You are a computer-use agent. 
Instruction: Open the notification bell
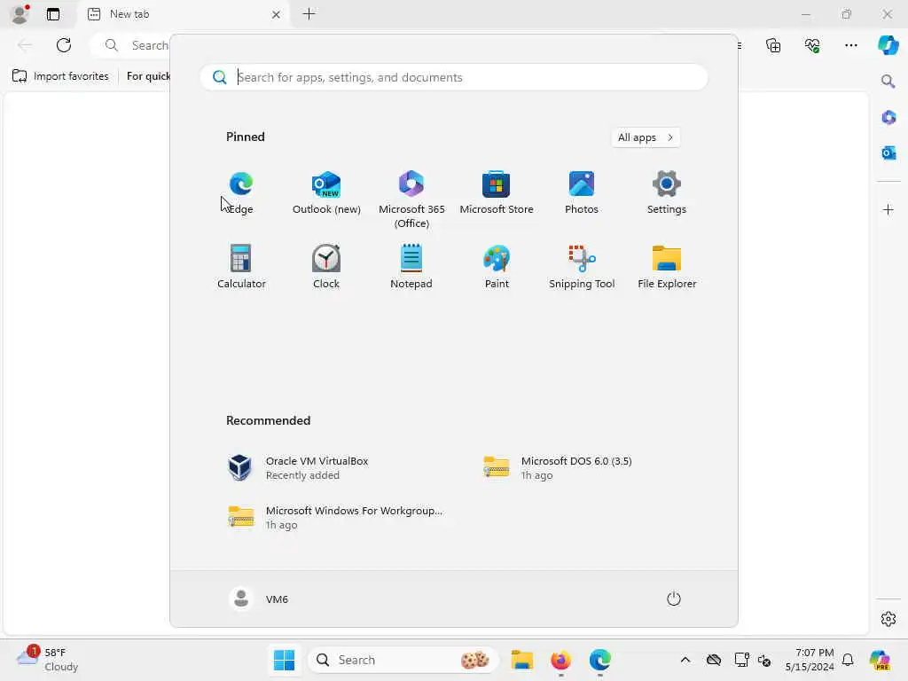coord(848,660)
